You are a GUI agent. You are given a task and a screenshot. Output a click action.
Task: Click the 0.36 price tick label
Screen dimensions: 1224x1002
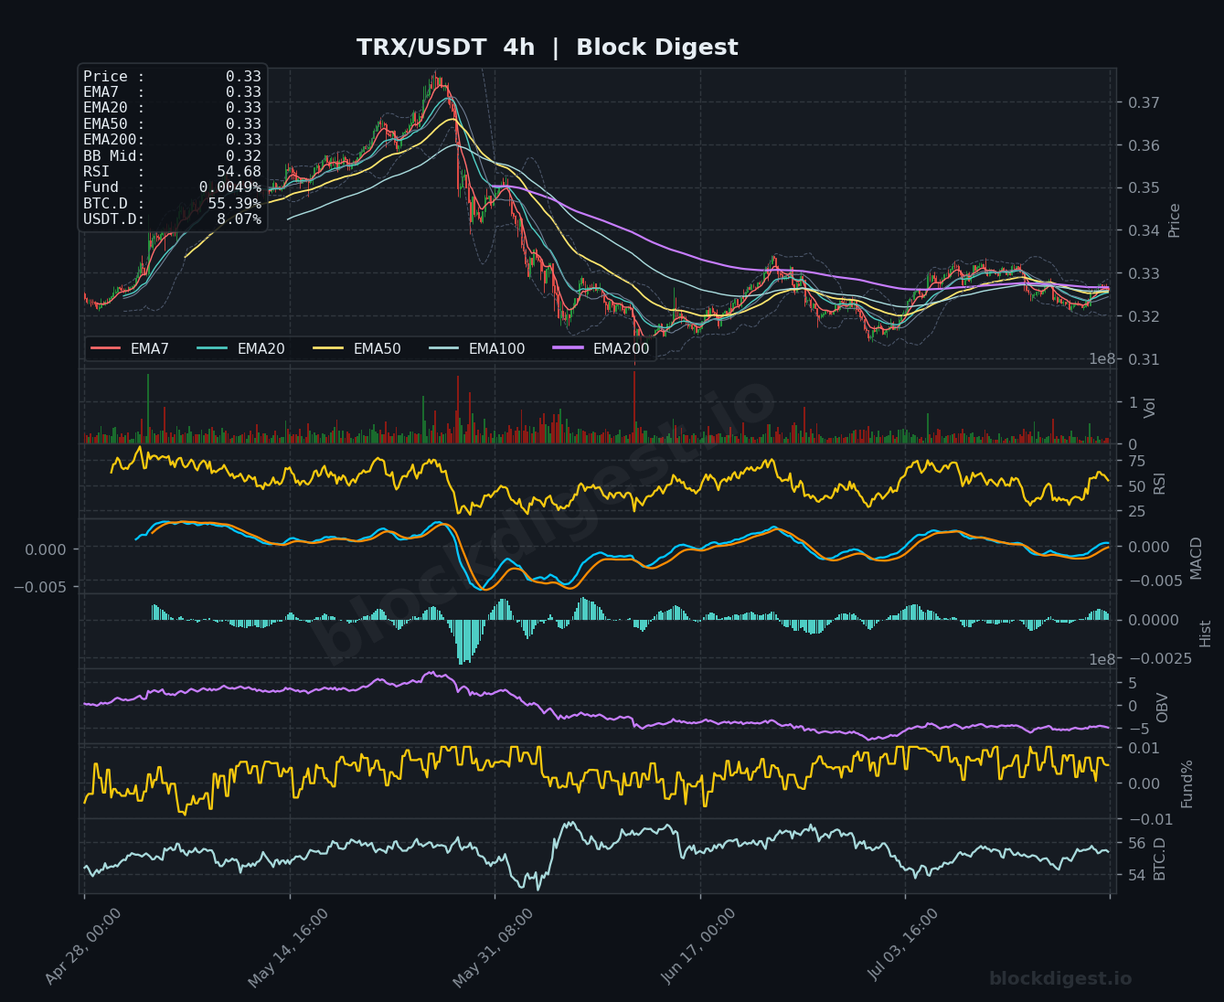click(x=1144, y=145)
